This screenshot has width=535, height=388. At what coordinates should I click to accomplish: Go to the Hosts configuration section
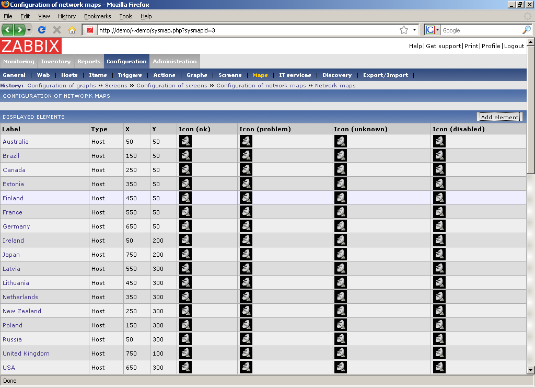(69, 75)
